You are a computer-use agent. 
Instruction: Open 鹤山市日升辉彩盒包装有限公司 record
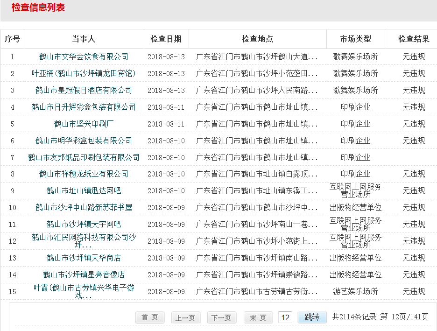pos(84,107)
